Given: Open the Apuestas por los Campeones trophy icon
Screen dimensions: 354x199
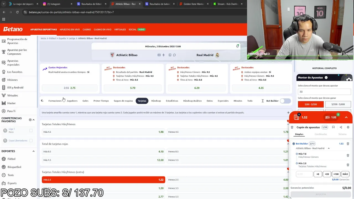Looking at the screenshot, I should tap(4, 52).
